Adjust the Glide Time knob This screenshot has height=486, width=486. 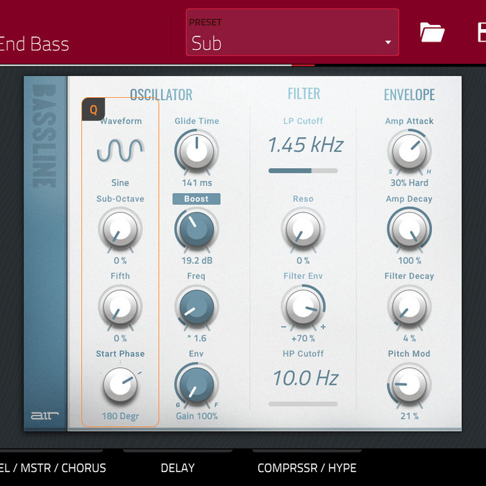point(196,151)
